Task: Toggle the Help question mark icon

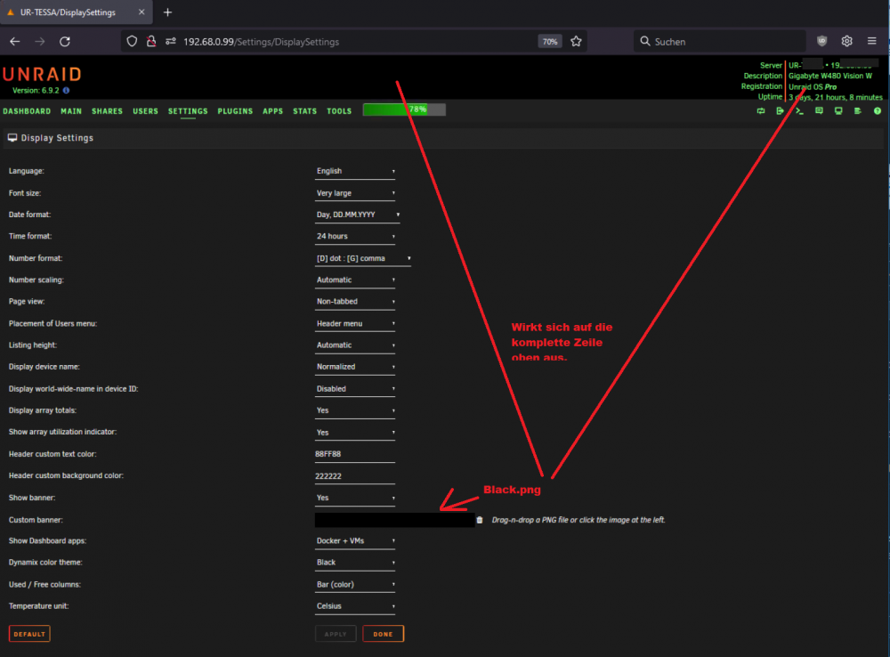Action: coord(878,110)
